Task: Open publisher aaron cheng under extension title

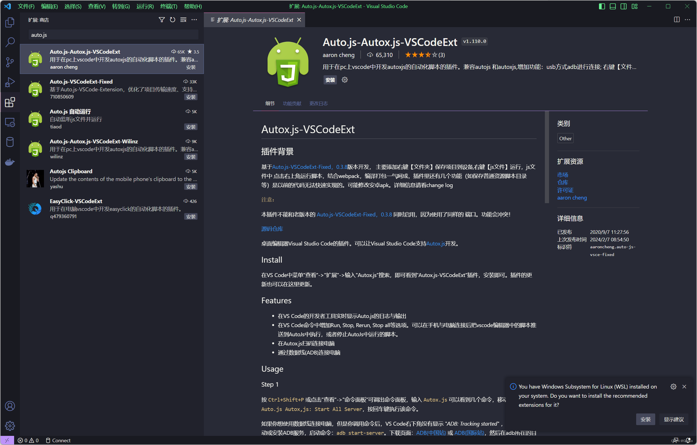Action: tap(338, 55)
